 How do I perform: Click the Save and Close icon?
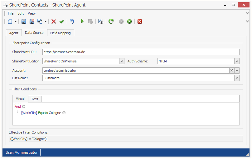32,21
